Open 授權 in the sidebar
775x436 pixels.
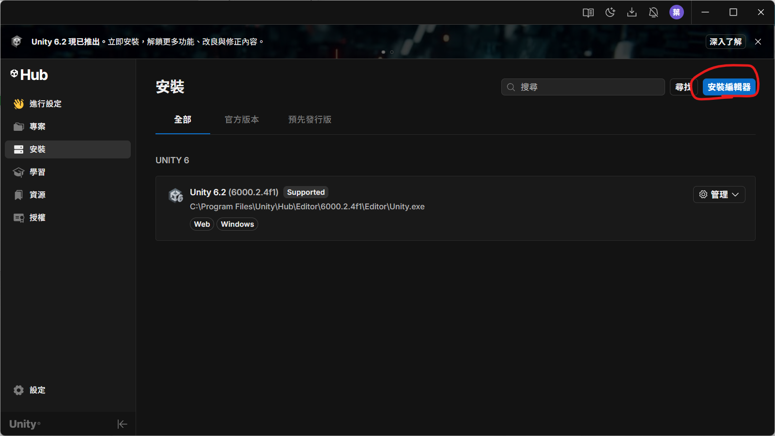tap(68, 218)
